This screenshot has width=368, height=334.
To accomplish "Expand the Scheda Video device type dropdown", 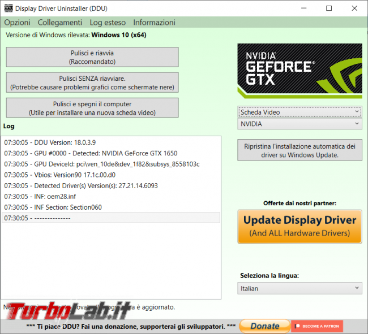I will pos(299,112).
